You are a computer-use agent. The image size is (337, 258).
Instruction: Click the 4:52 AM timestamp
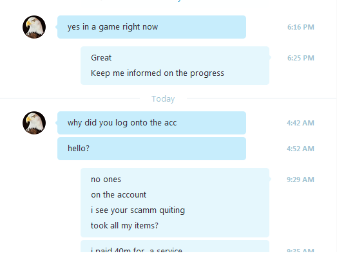(300, 149)
